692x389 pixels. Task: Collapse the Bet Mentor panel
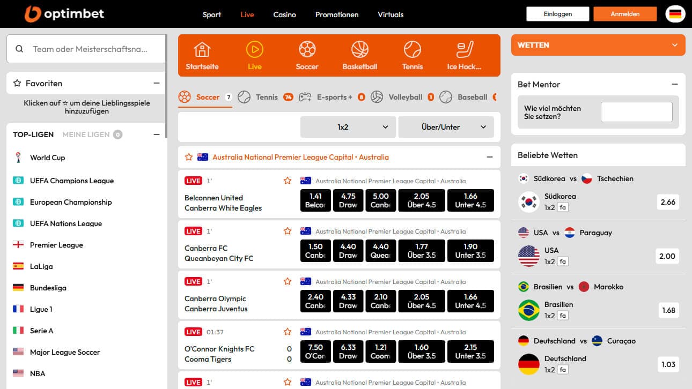pos(675,84)
